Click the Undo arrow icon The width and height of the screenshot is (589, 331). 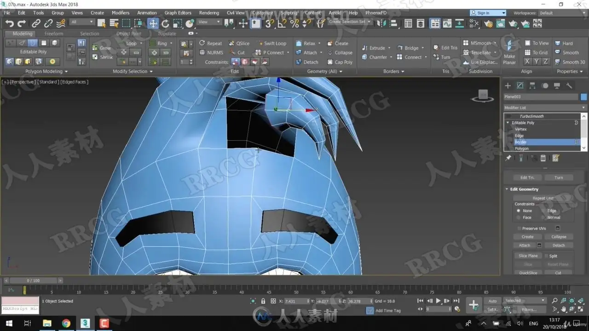coord(10,23)
